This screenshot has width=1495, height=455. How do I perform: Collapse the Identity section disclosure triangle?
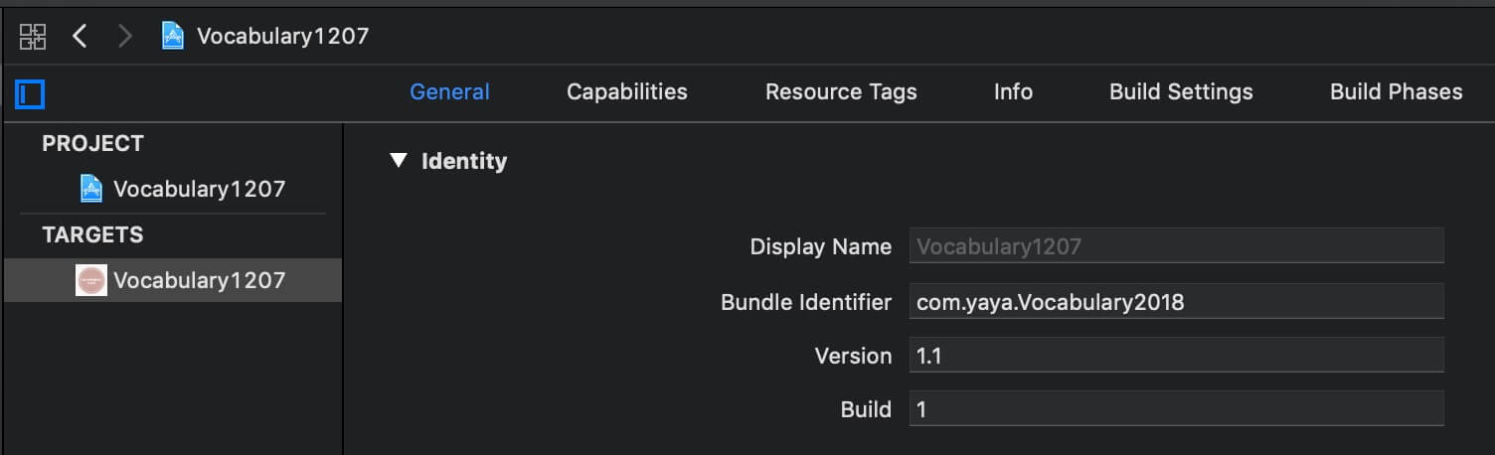pos(399,160)
